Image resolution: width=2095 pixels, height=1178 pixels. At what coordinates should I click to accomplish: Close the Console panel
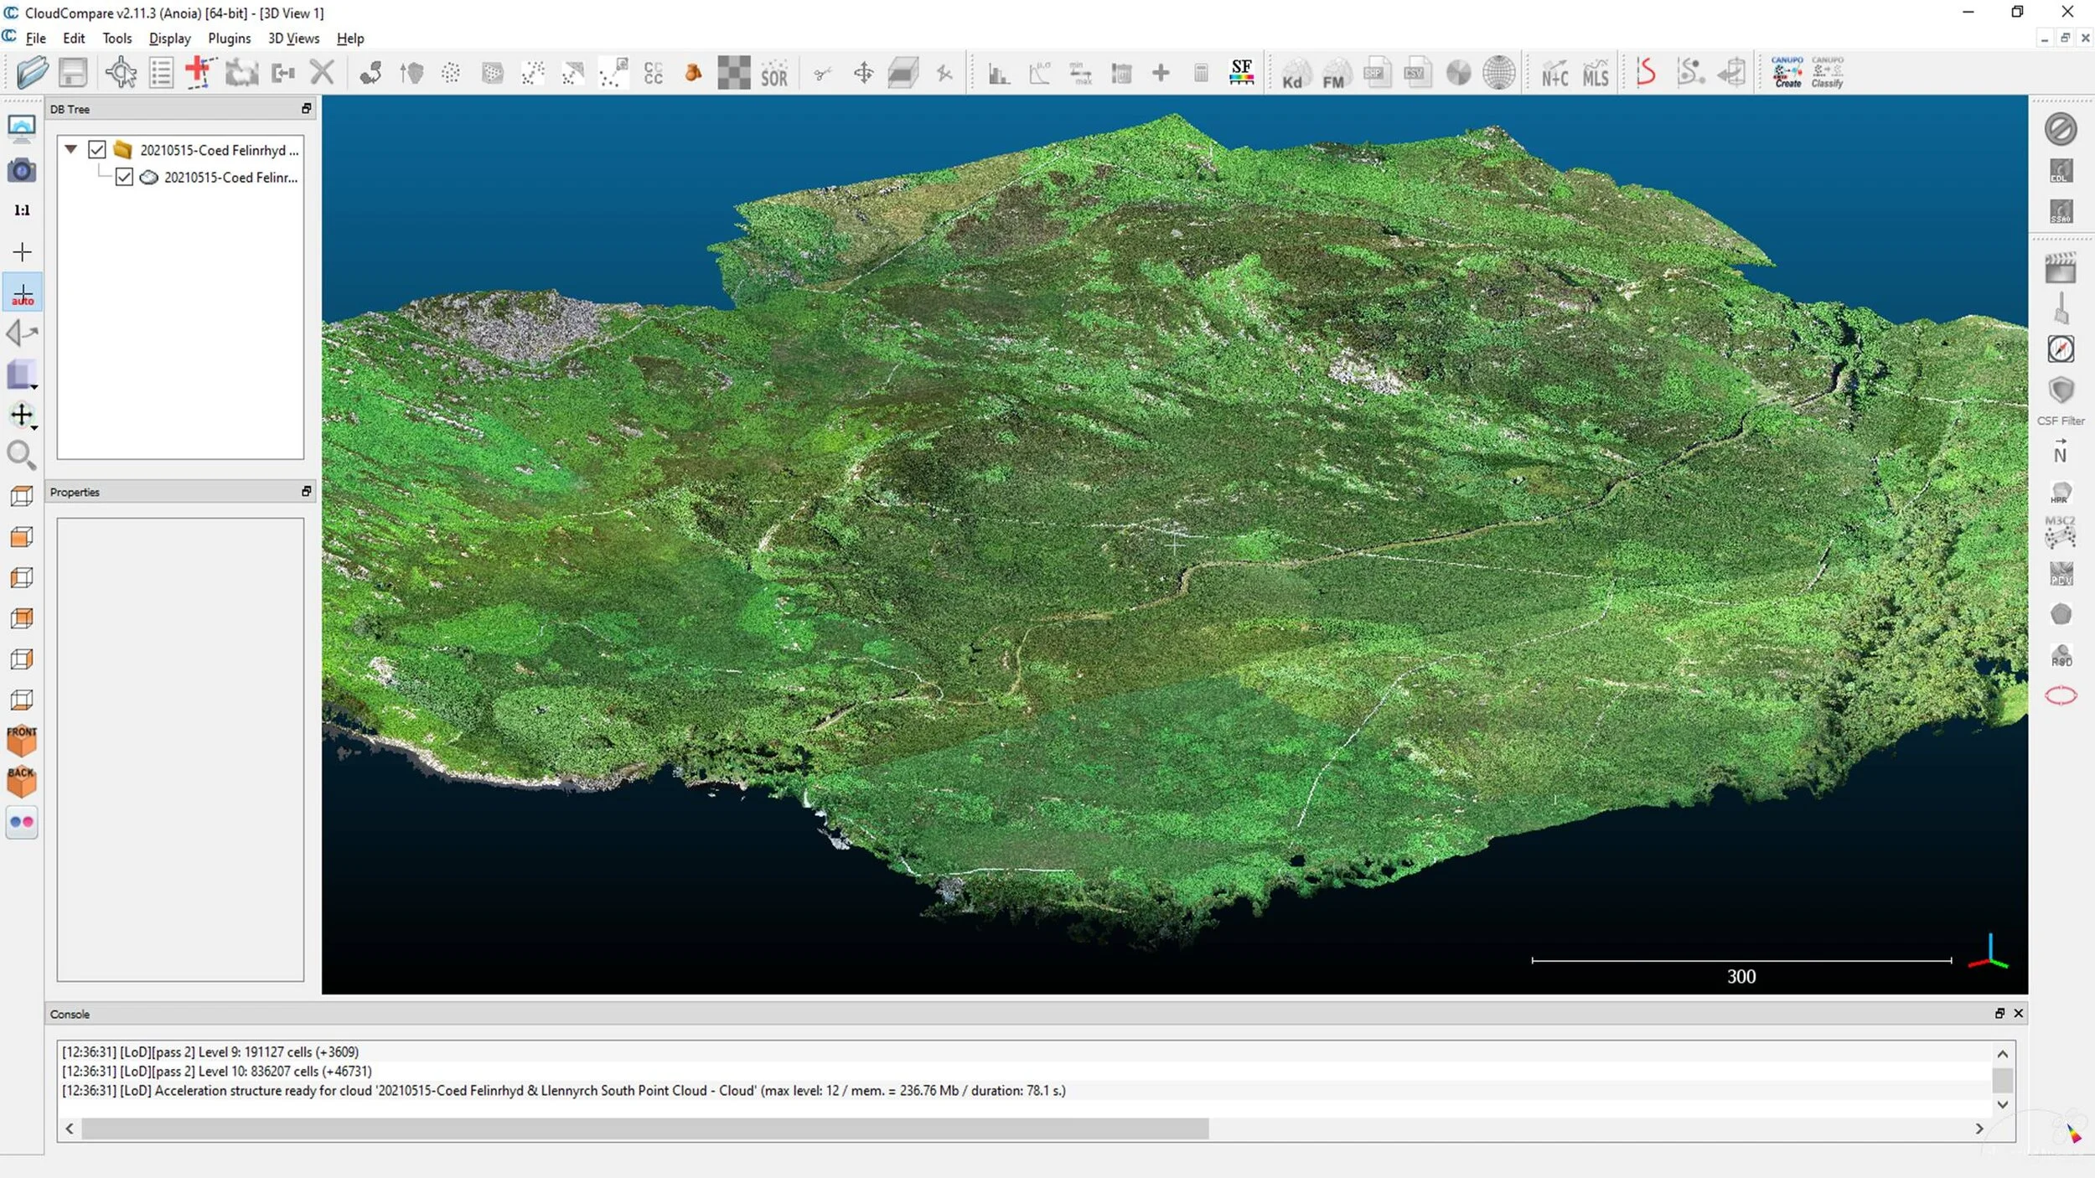tap(2019, 1014)
